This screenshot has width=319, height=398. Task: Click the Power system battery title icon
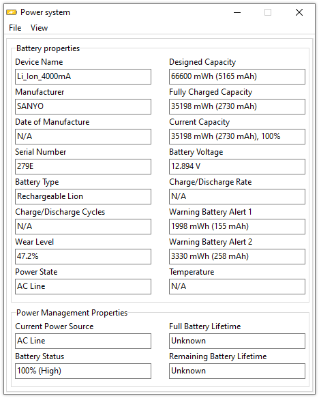coord(12,12)
